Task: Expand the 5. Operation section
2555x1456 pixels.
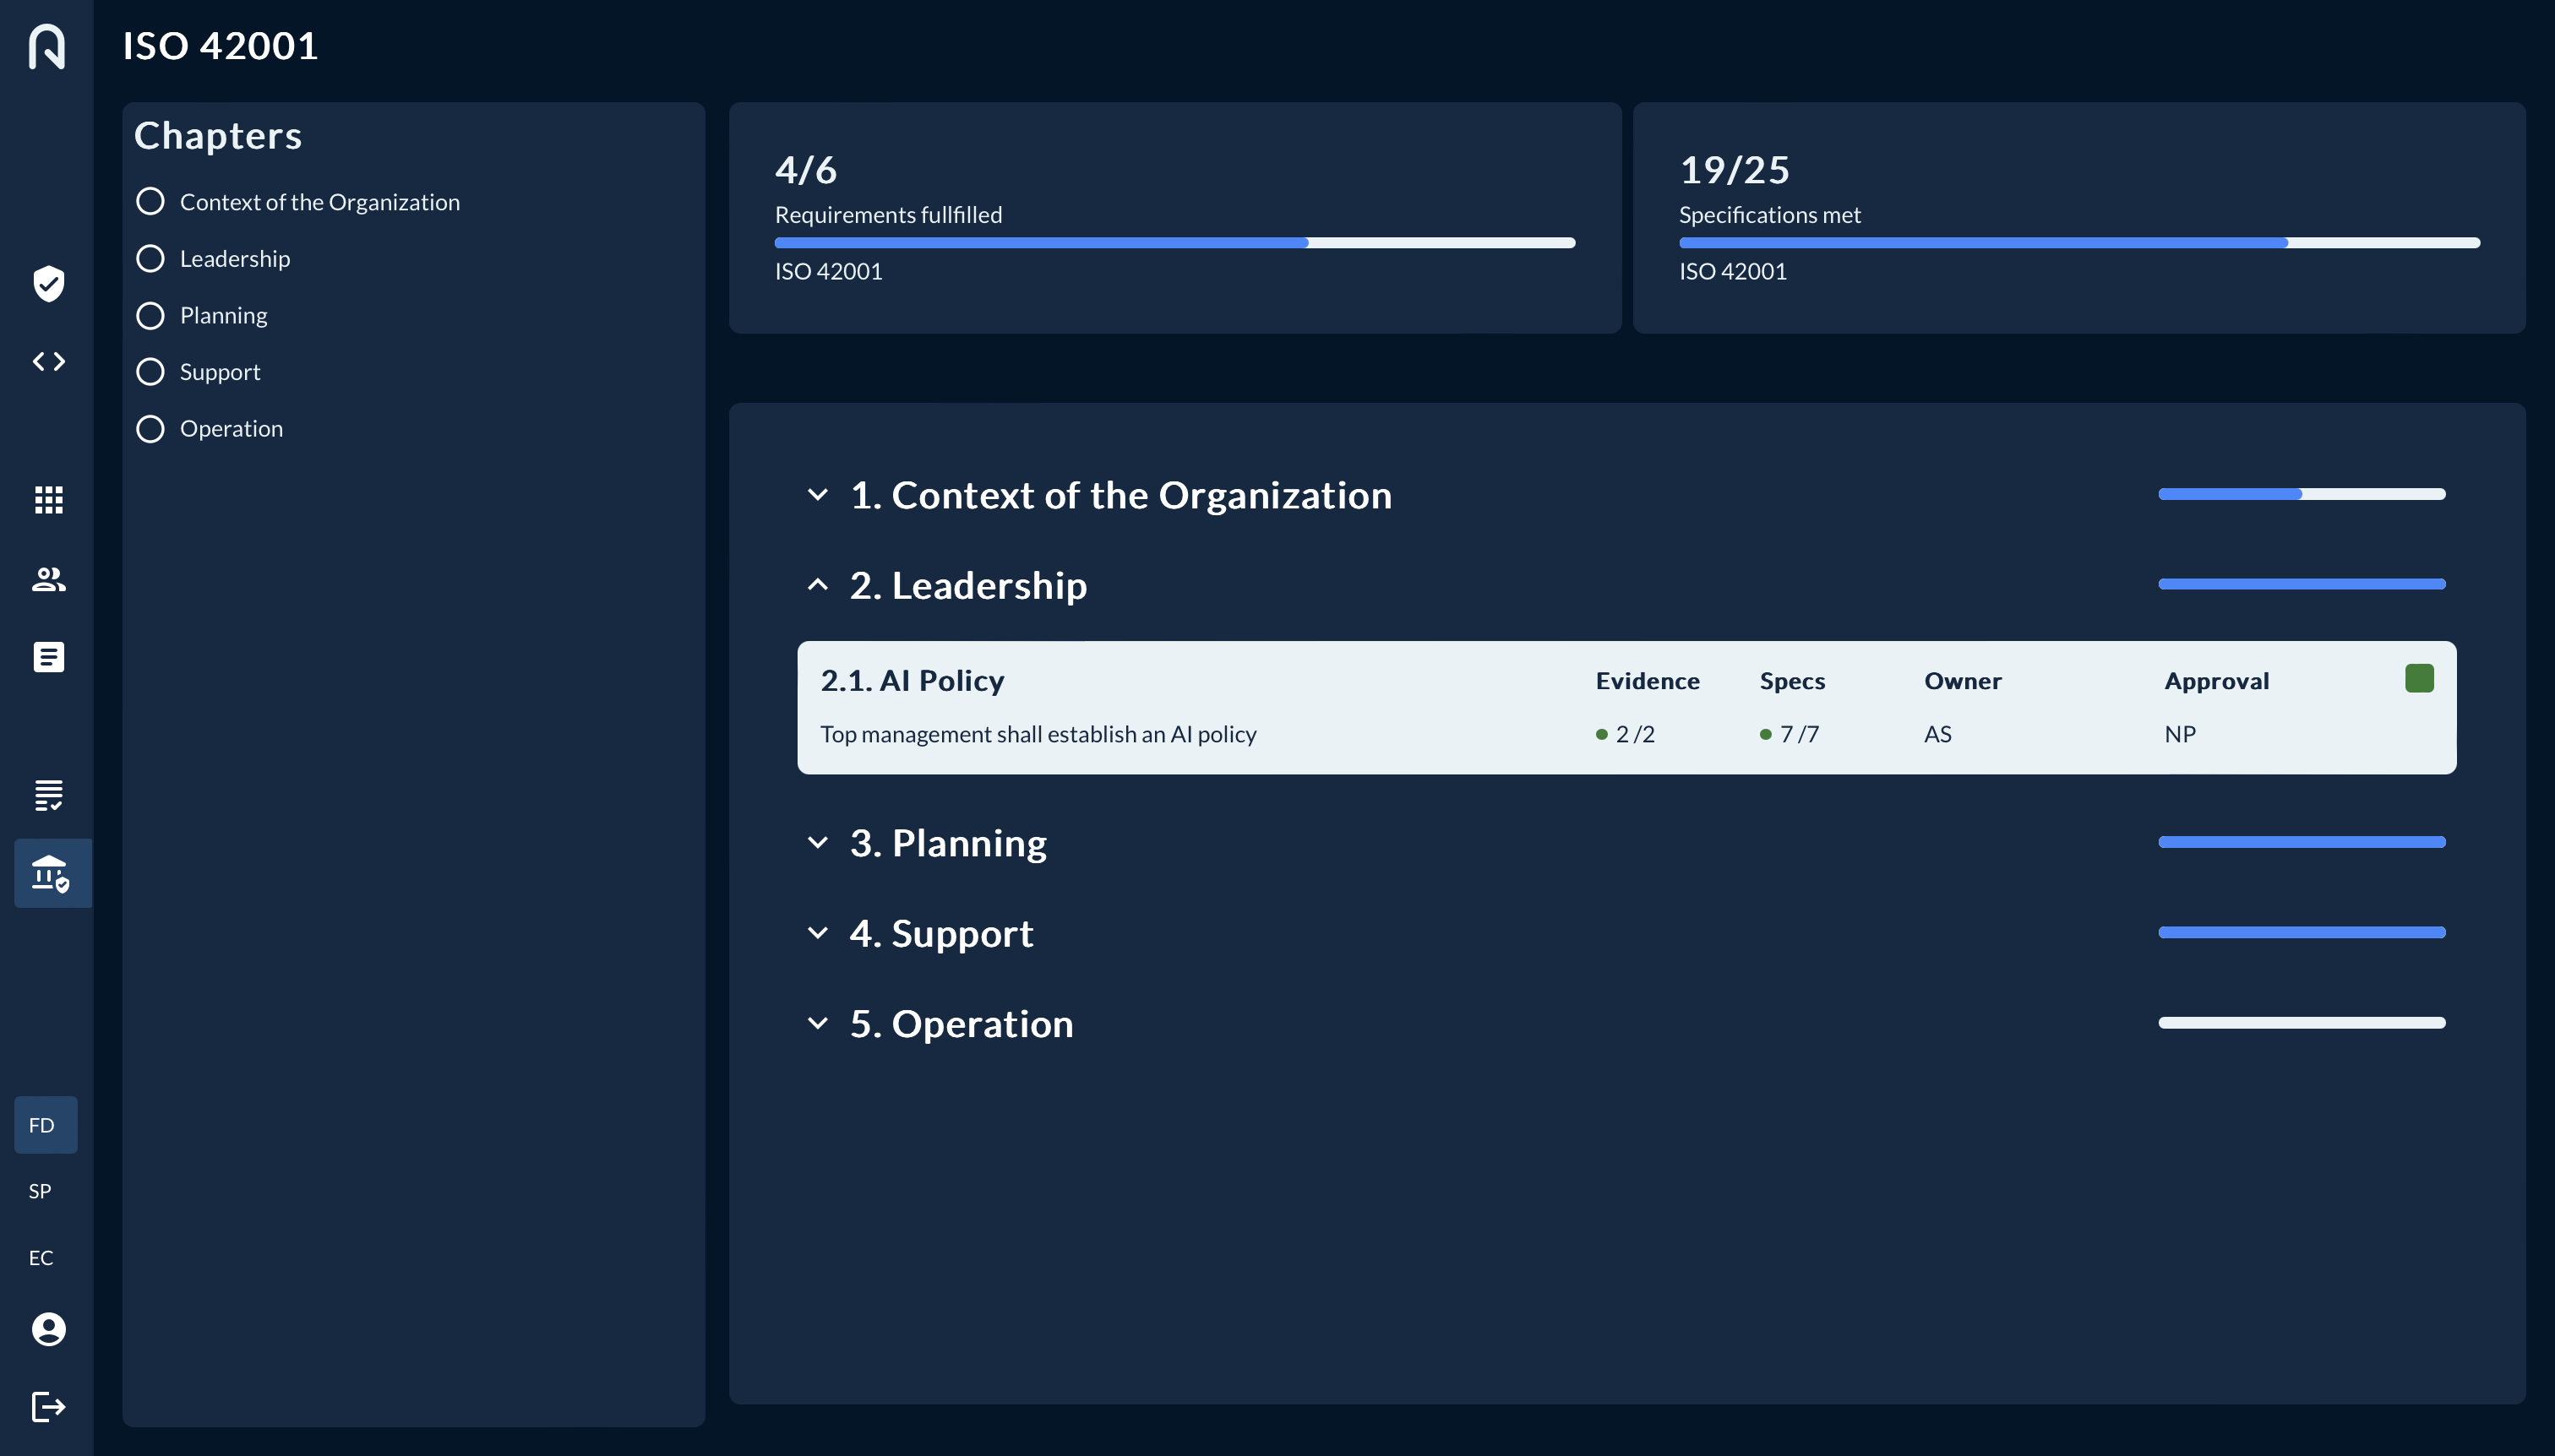Action: tap(817, 1023)
